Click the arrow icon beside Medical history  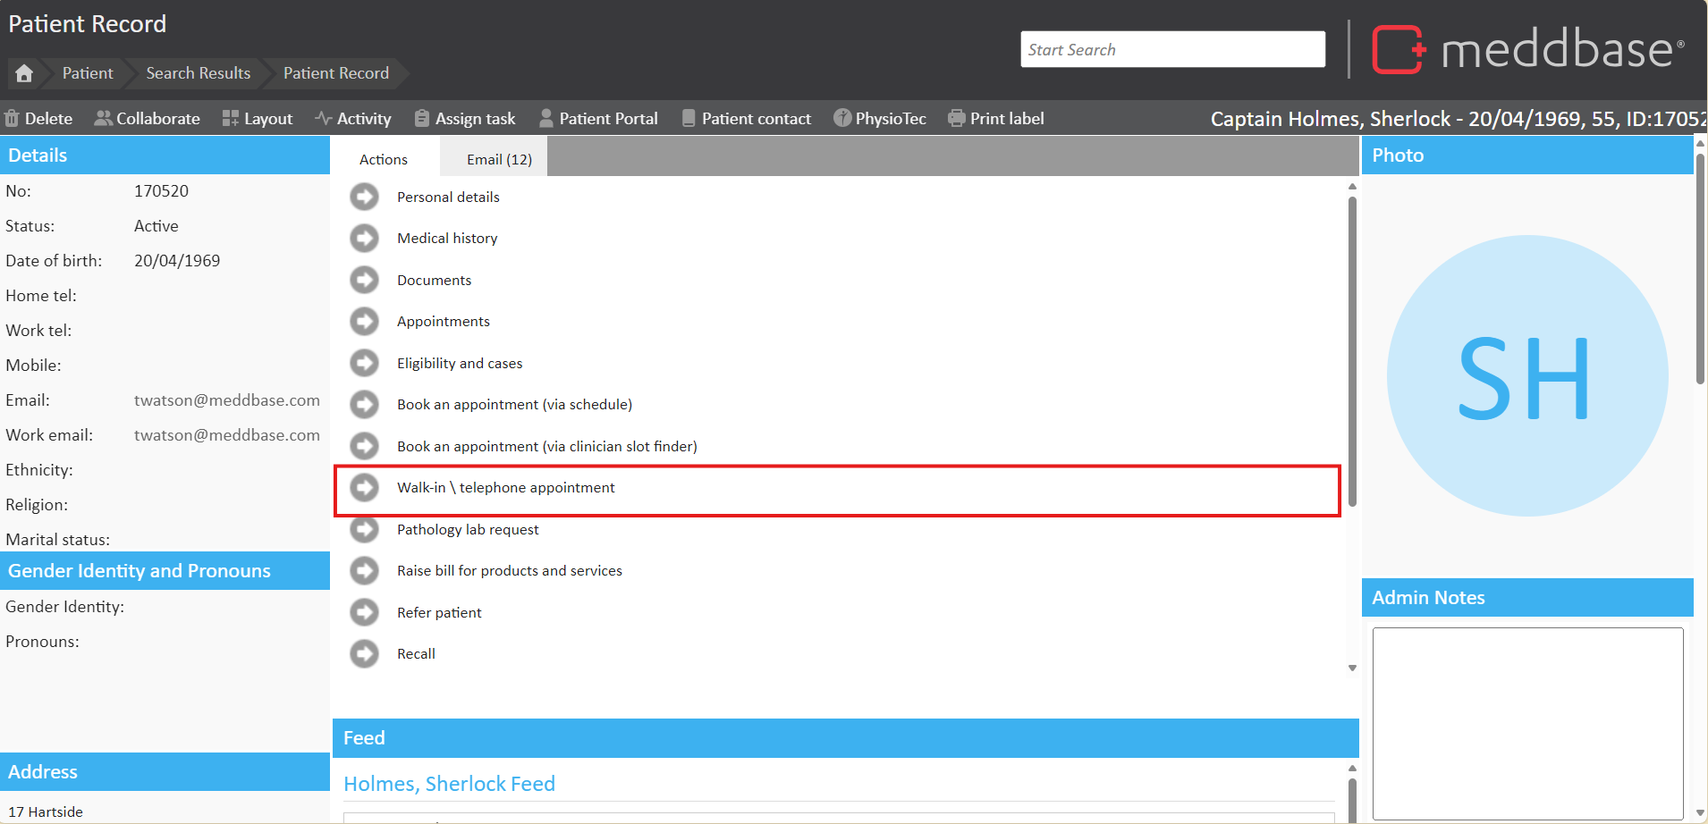click(x=364, y=239)
